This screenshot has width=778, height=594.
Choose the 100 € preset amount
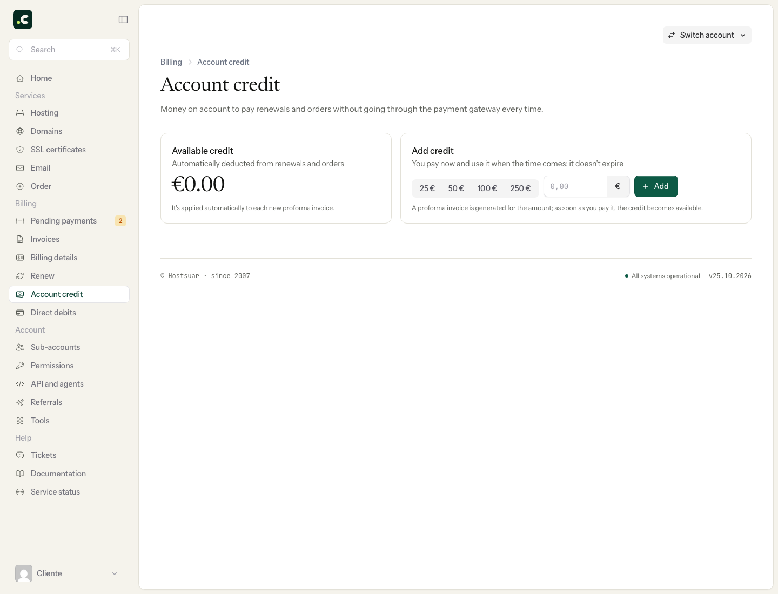[487, 188]
